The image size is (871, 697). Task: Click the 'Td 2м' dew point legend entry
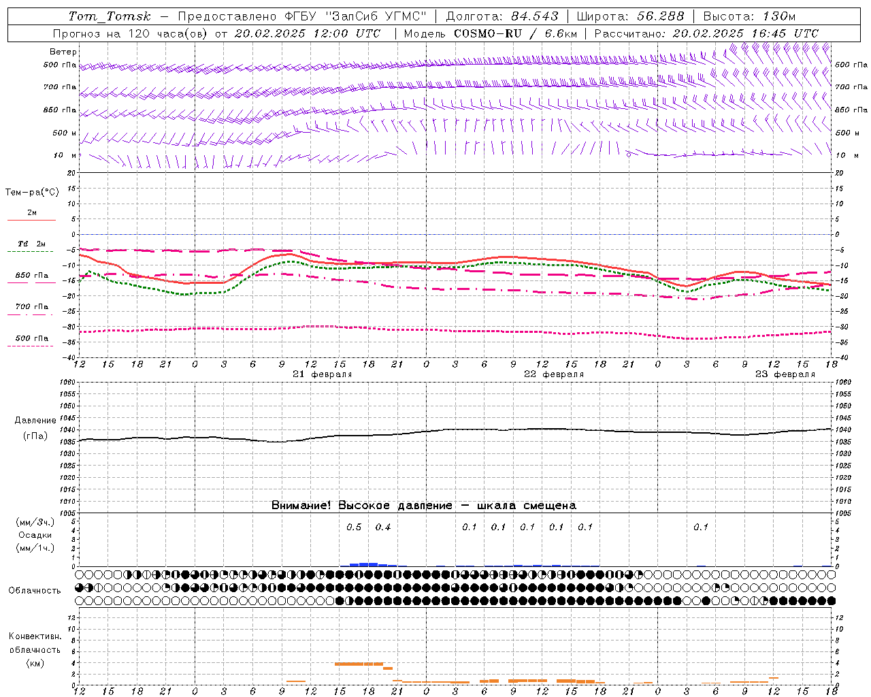coord(32,244)
